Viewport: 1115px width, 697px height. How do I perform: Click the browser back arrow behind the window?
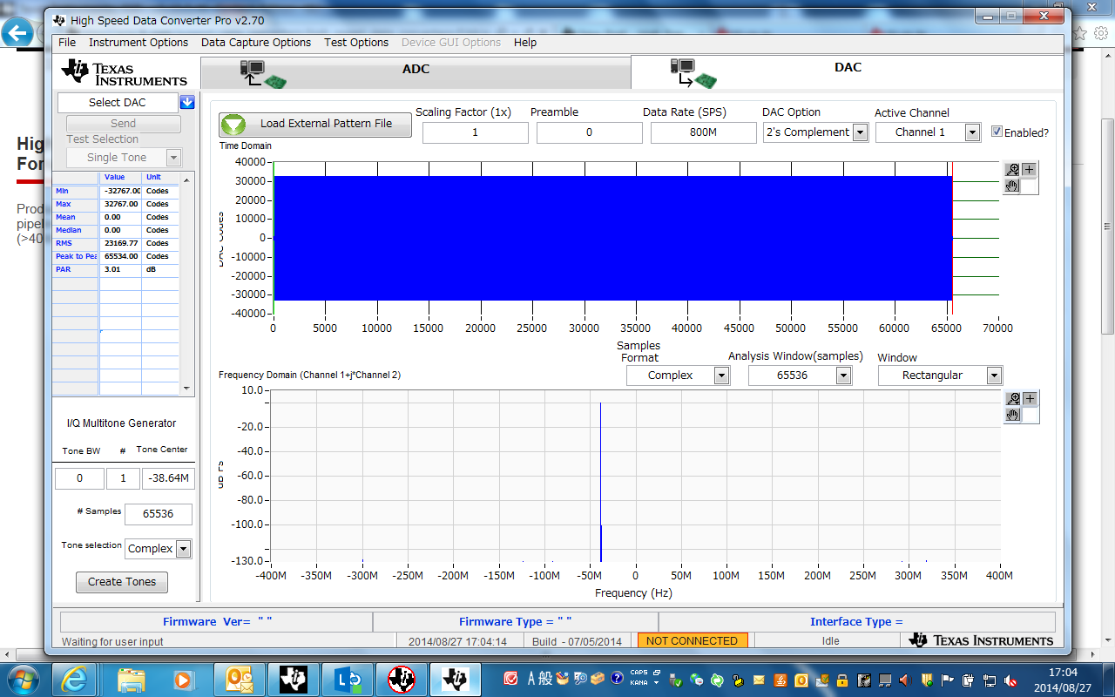17,34
